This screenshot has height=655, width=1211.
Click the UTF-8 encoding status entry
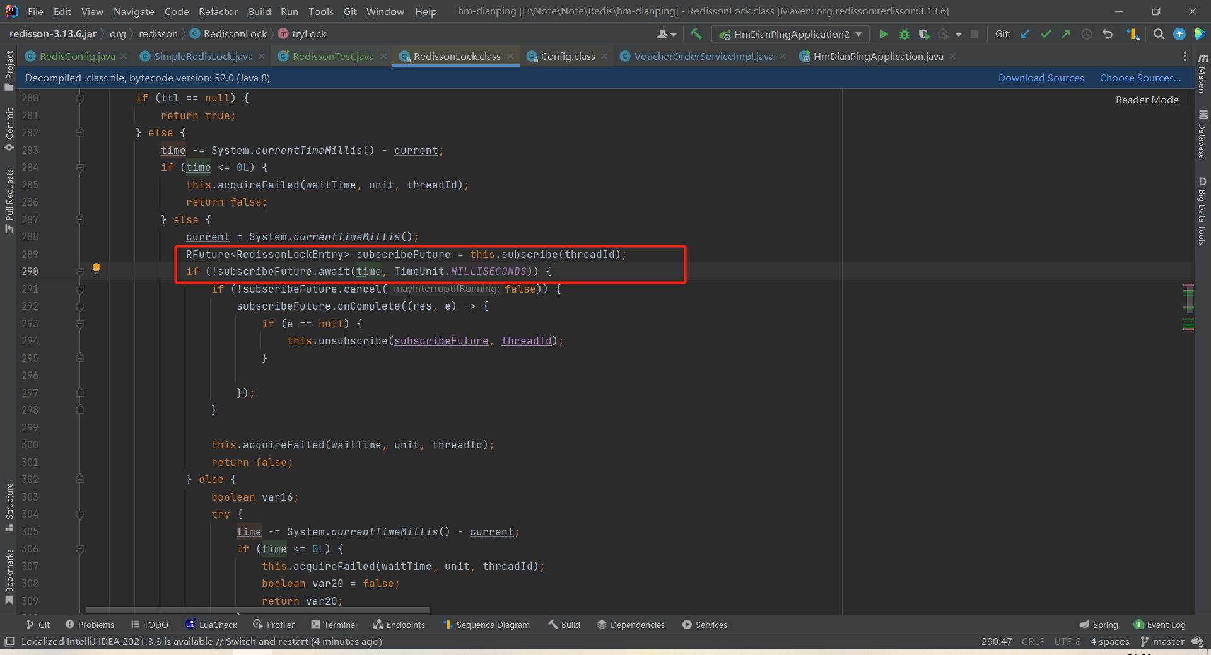[x=1067, y=641]
